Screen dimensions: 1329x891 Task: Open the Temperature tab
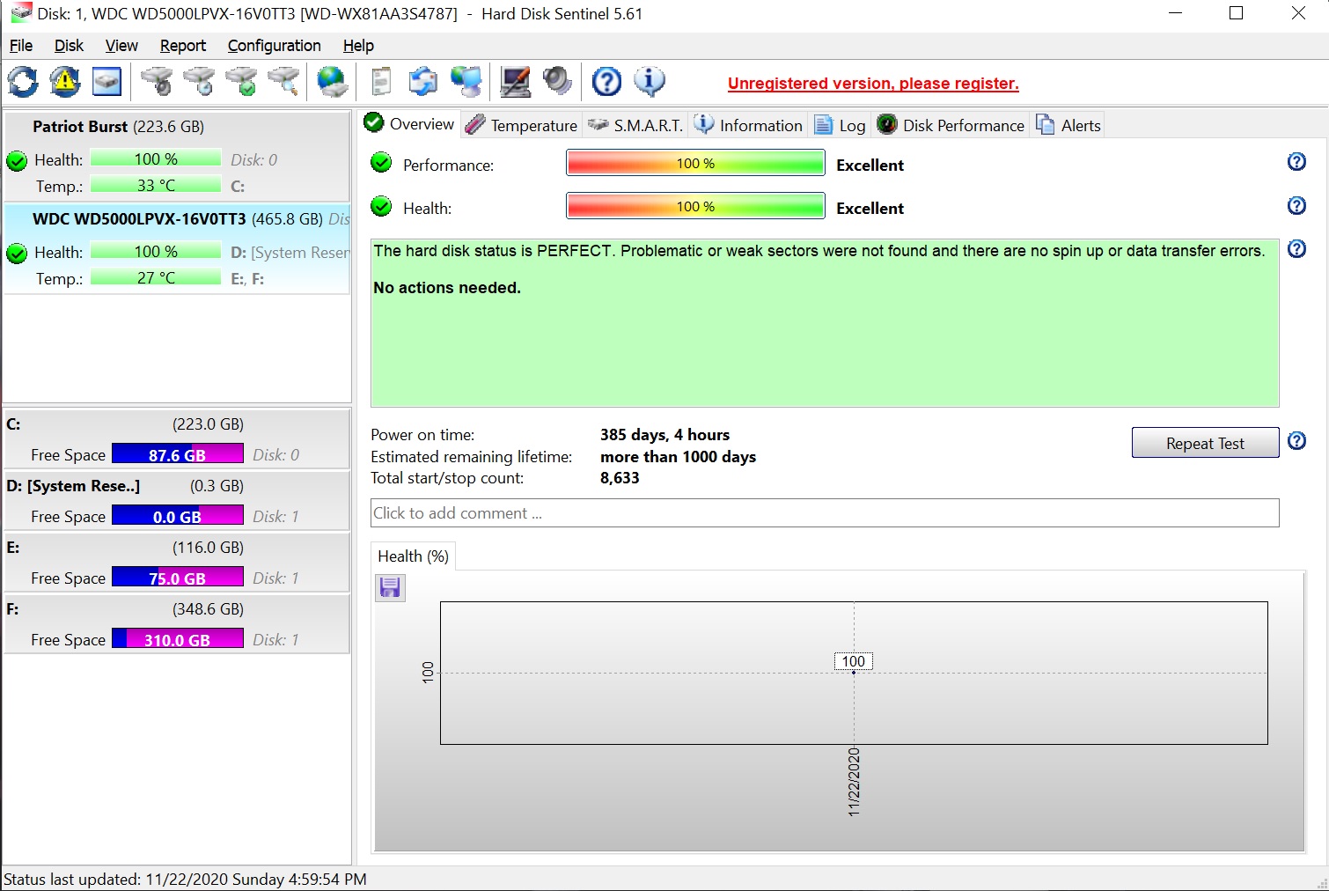[x=522, y=125]
